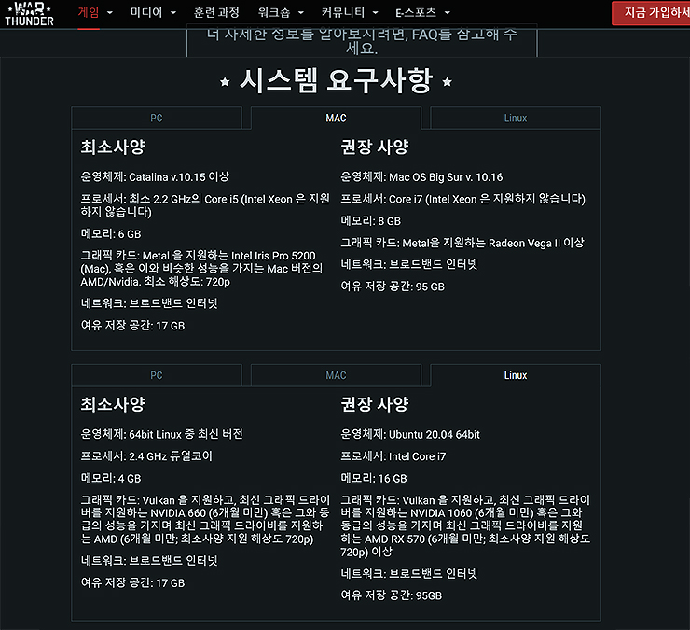Screen dimensions: 690x630
Task: Click text 'Mac OS Big Sur v. 10.16'
Action: pyautogui.click(x=446, y=176)
